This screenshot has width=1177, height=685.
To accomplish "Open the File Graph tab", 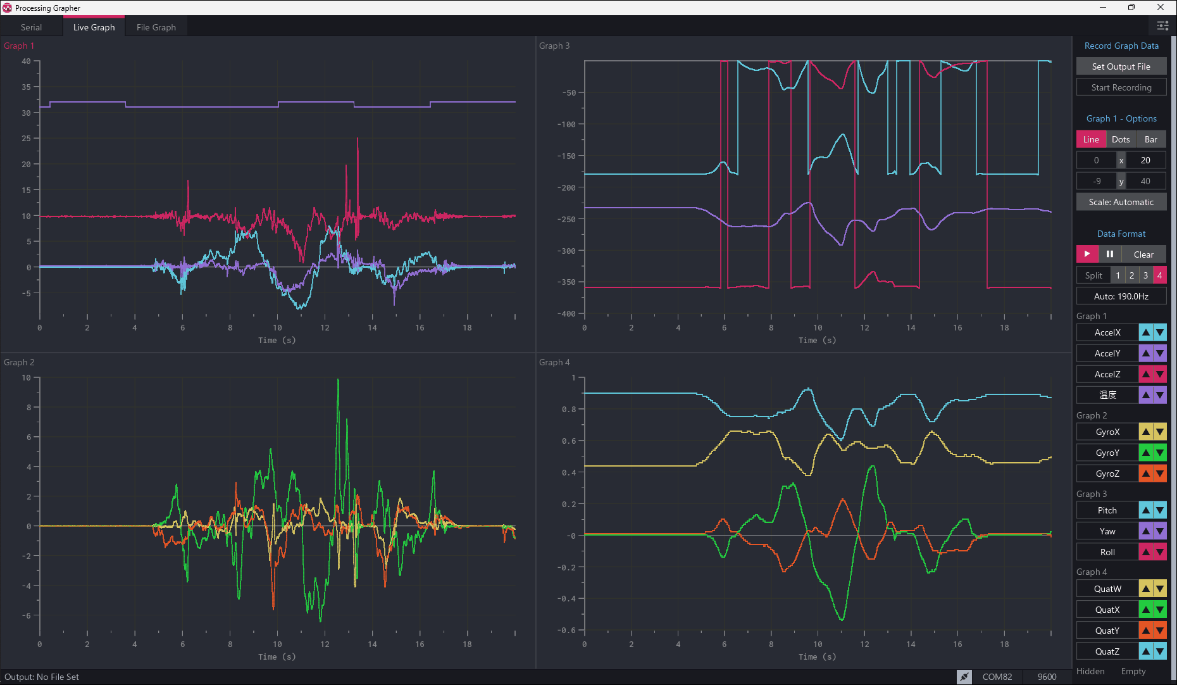I will click(x=156, y=27).
